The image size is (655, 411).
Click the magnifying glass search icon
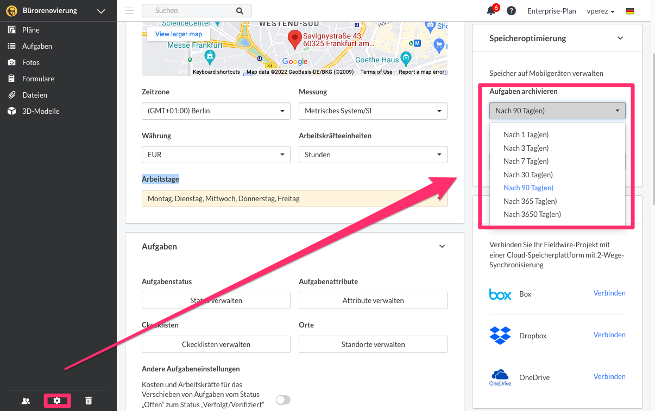(240, 10)
